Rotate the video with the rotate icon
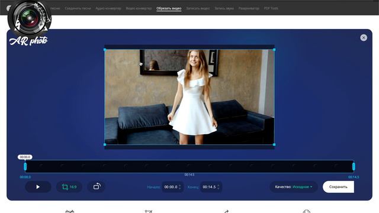Screen dimensions: 379x213 coord(97,187)
